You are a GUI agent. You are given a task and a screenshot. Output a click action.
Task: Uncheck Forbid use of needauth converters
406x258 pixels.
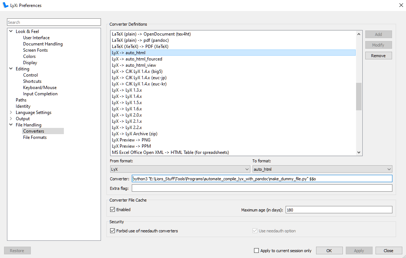pos(112,231)
